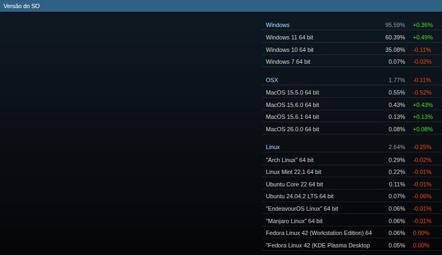Select the MacOS 15.6.1 64 bit row
Image resolution: width=442 pixels, height=255 pixels.
352,117
